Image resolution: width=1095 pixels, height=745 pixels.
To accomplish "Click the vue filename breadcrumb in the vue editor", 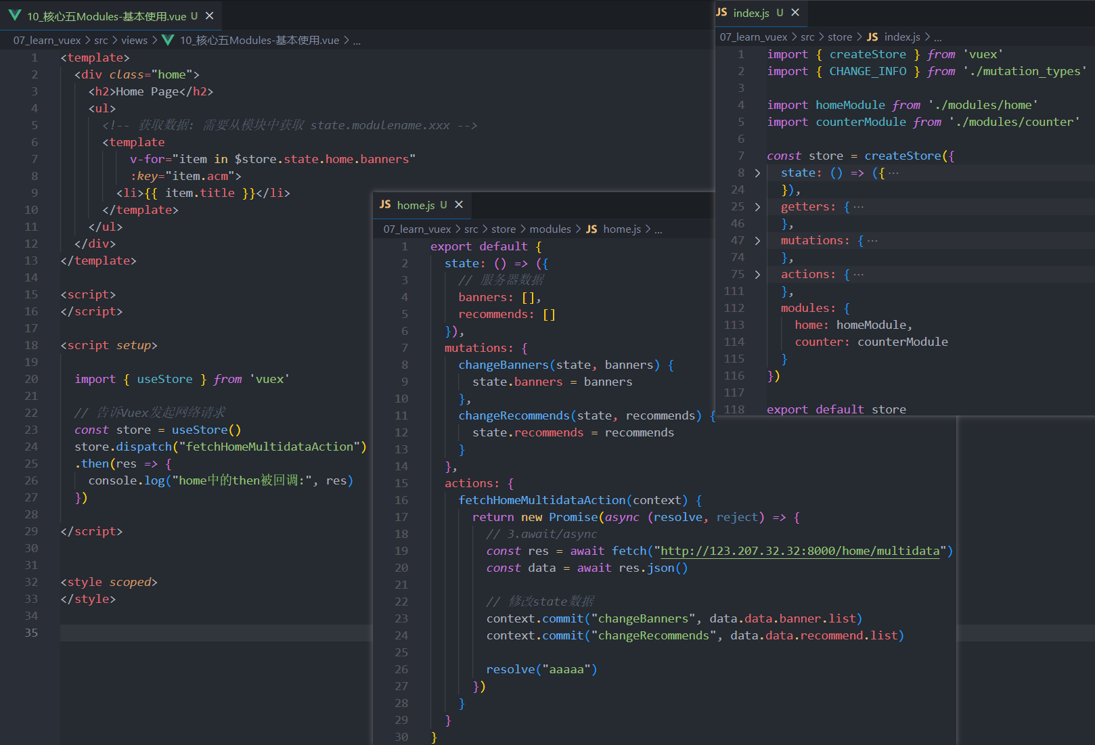I will (259, 41).
